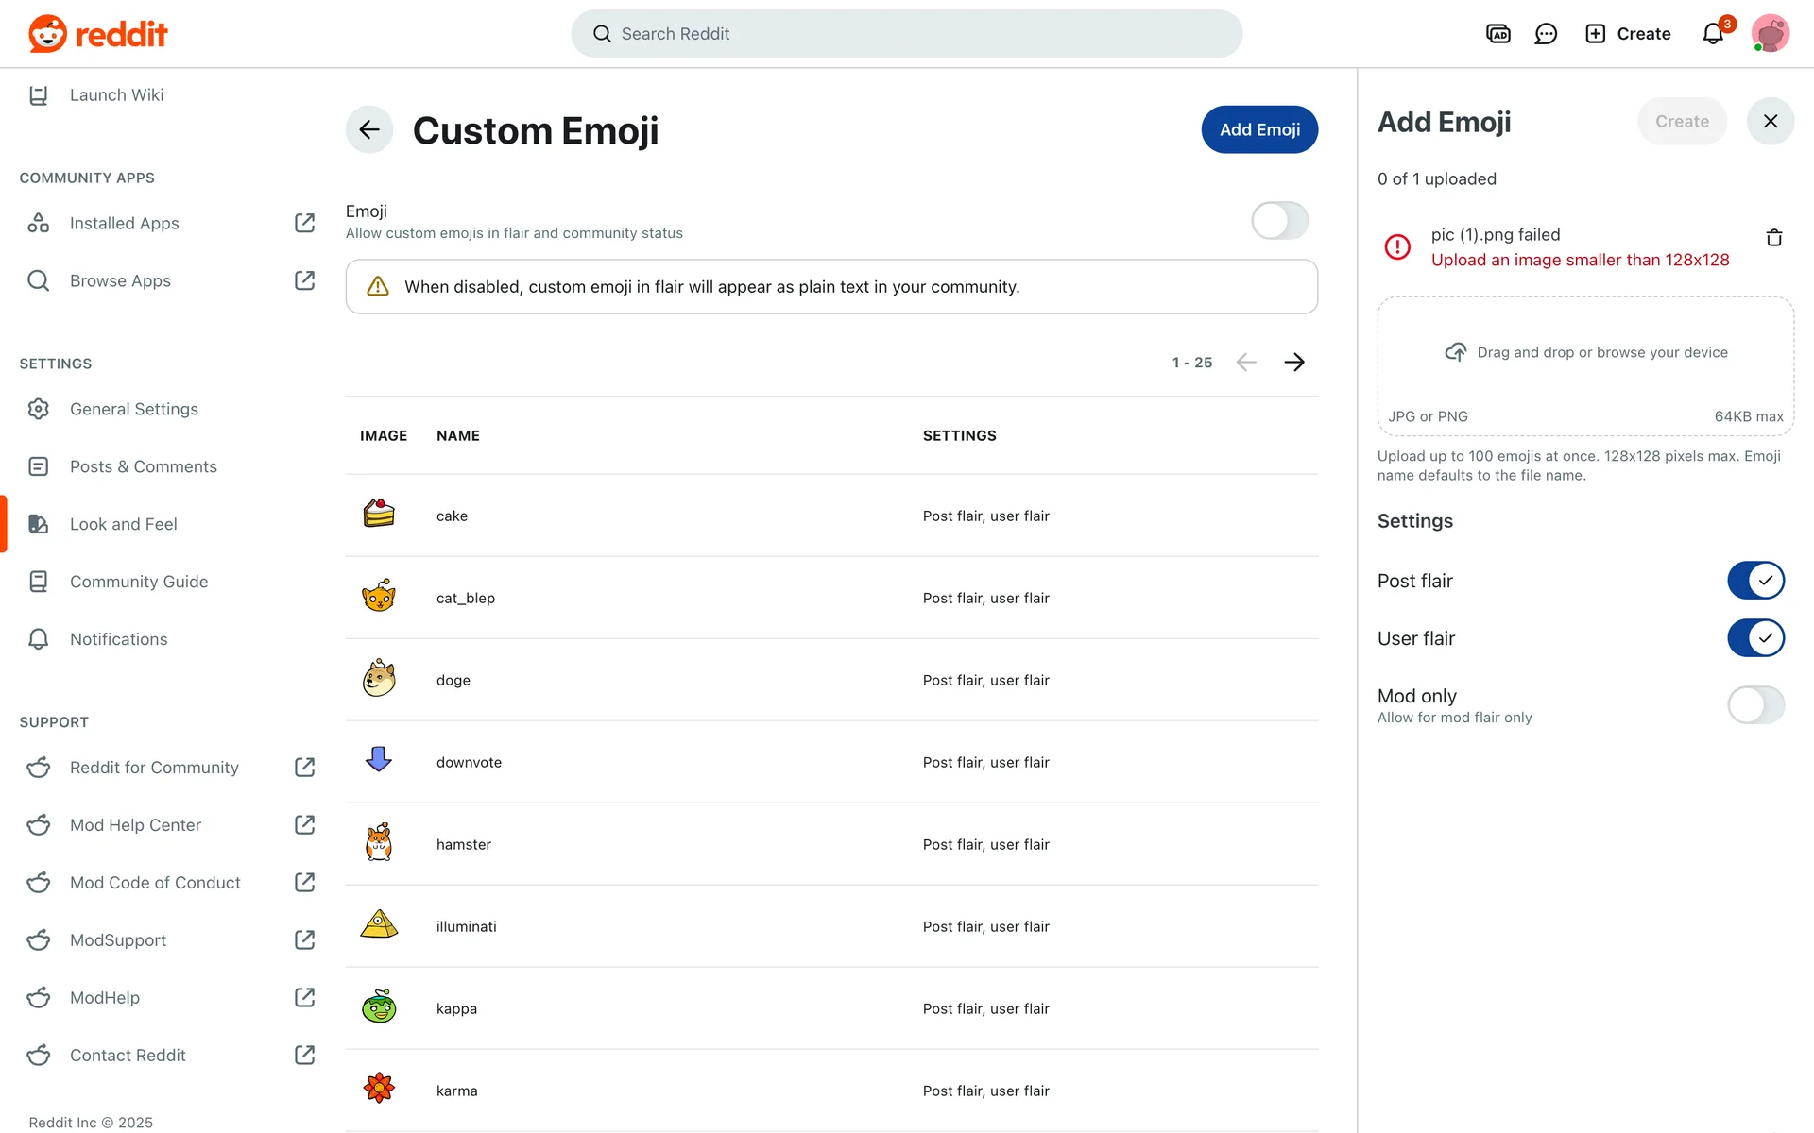
Task: Turn off Post flair toggle
Action: click(x=1754, y=581)
